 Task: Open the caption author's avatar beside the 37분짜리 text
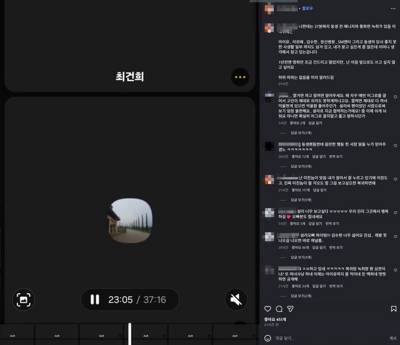tap(269, 28)
